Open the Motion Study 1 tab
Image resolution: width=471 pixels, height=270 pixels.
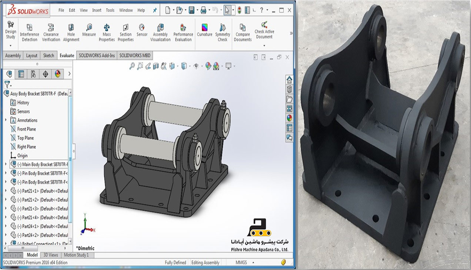[76, 255]
